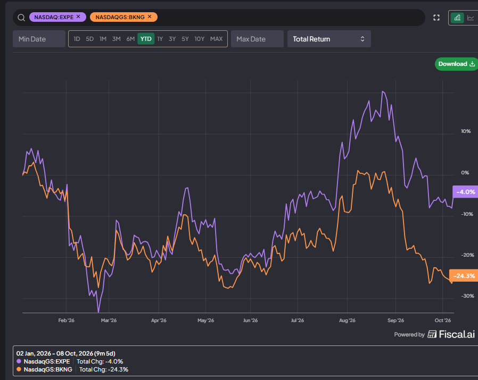The image size is (478, 380).
Task: Remove the NASDAQ:EXPE ticker chip
Action: tap(78, 17)
